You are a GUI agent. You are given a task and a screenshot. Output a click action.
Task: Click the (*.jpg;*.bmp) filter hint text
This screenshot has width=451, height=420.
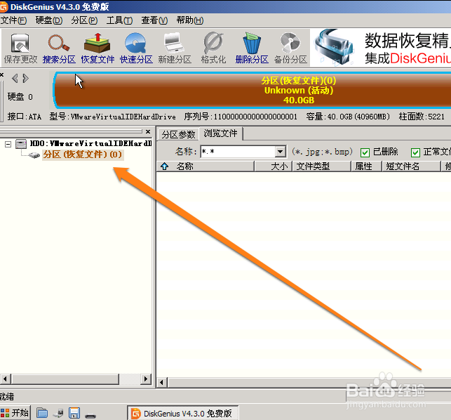point(322,152)
